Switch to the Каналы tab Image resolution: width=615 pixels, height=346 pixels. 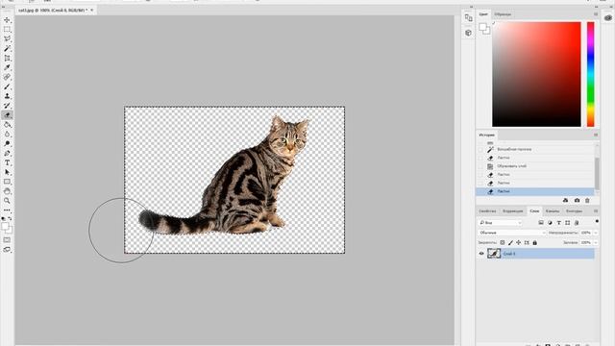[553, 211]
